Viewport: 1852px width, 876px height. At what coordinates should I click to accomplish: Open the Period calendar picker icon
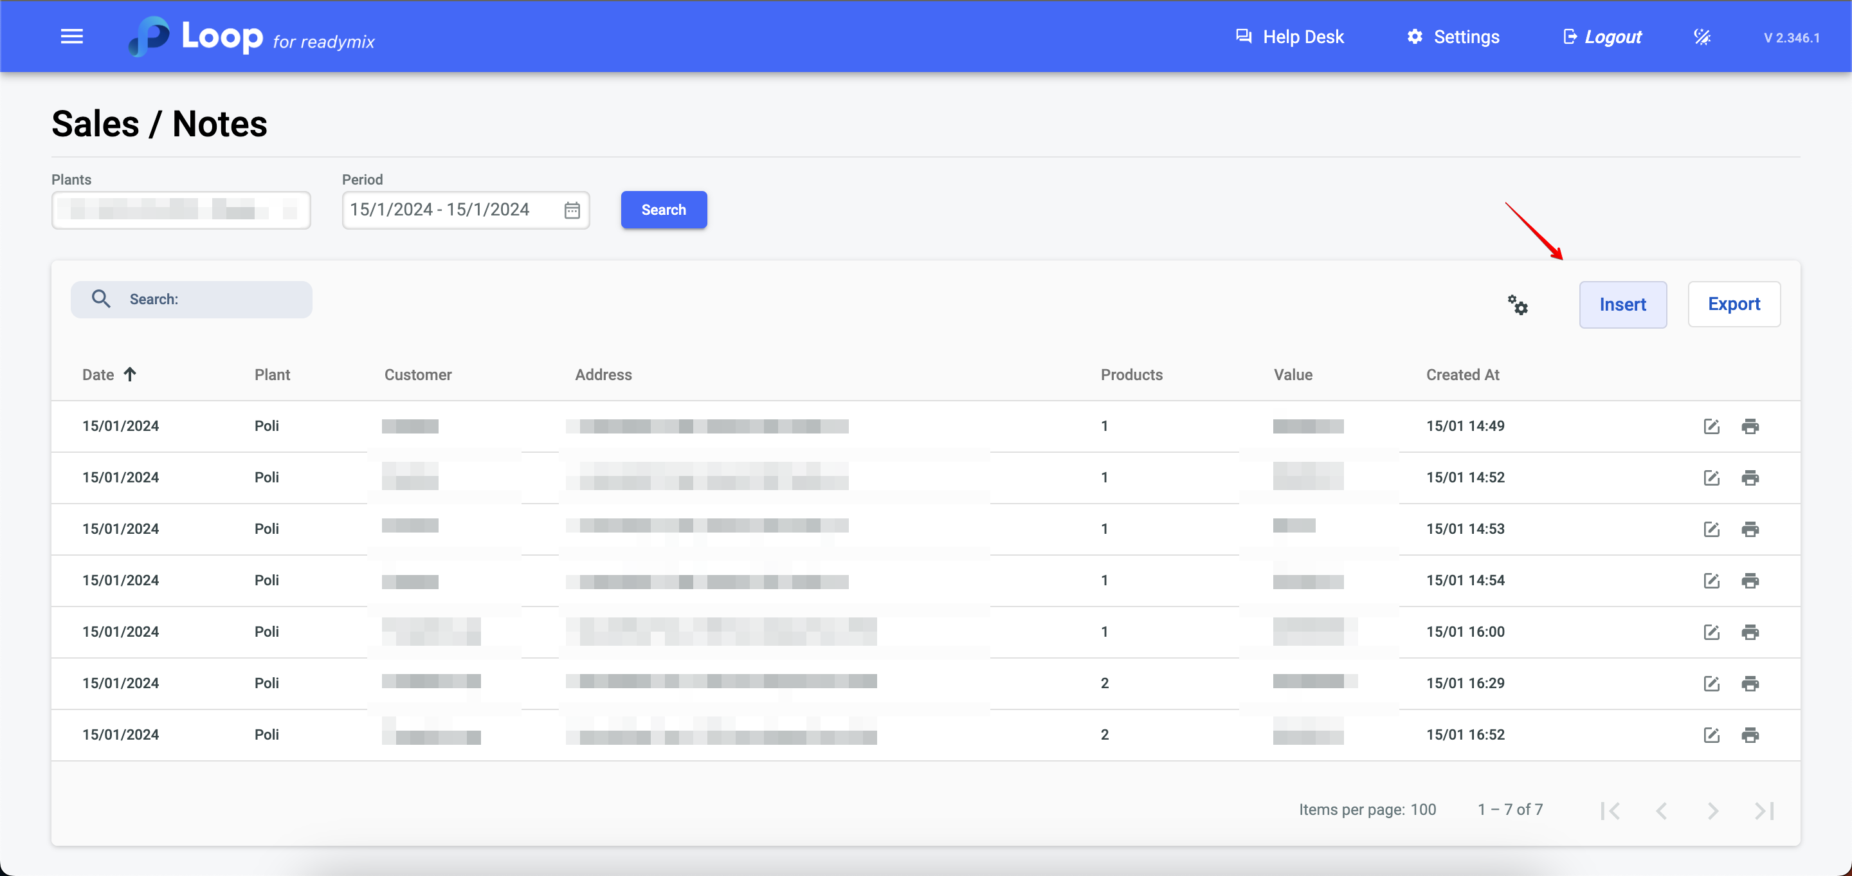tap(572, 210)
